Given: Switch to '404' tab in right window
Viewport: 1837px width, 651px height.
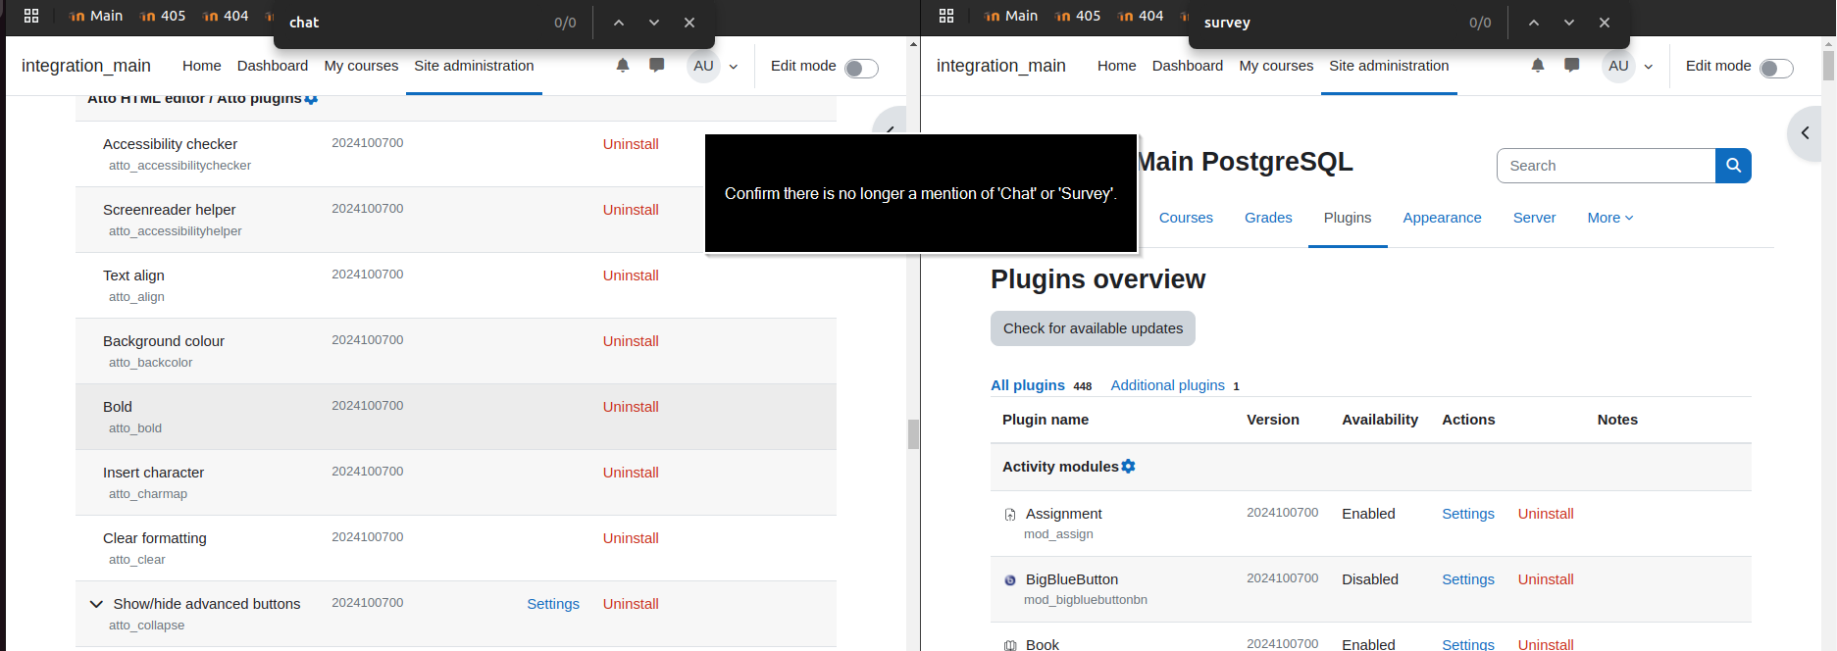Looking at the screenshot, I should click(x=1141, y=16).
